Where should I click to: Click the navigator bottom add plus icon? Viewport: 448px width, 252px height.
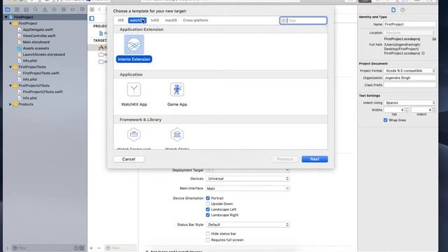7,248
